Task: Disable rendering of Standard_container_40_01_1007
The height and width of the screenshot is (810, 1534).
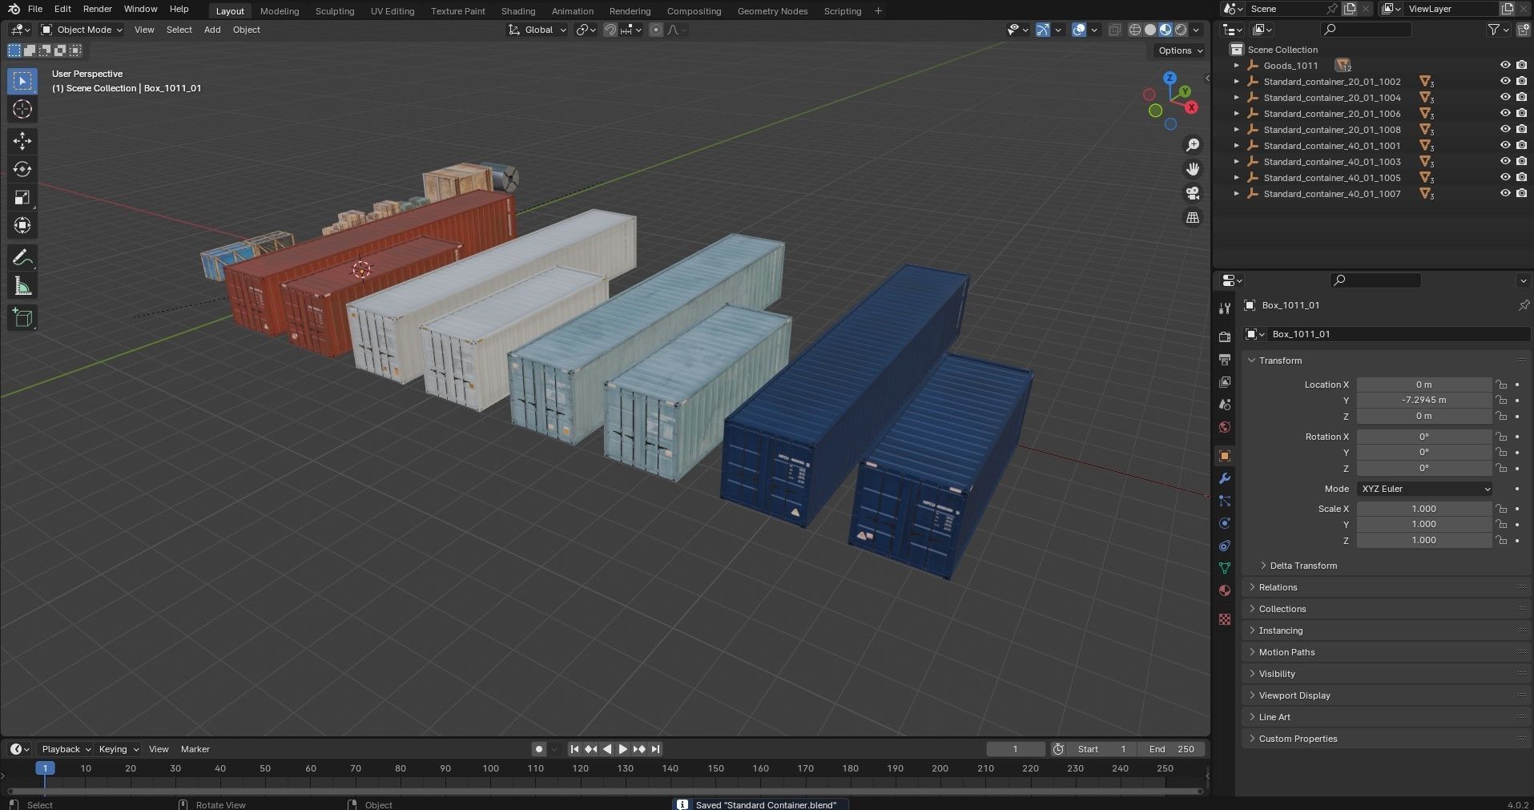Action: 1521,194
